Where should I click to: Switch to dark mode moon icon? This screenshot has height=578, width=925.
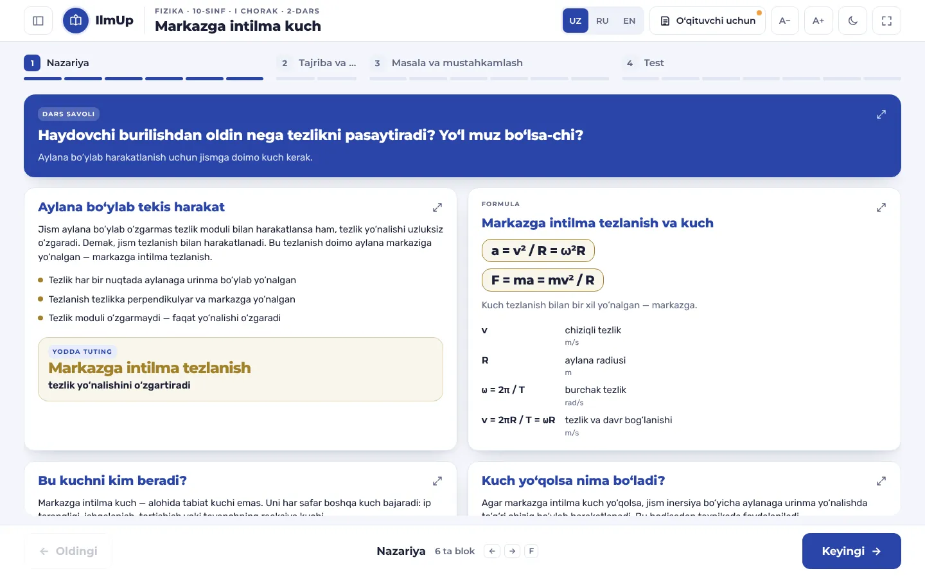coord(852,21)
